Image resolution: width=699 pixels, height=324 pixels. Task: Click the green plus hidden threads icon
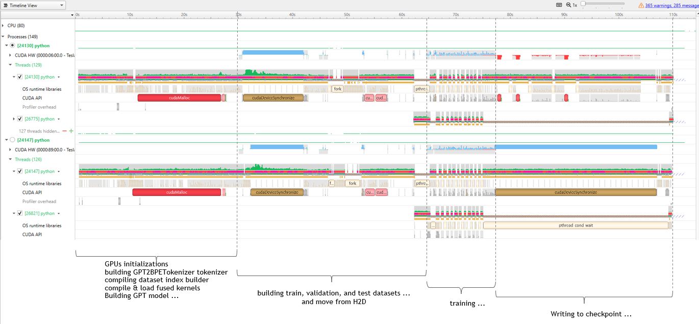click(x=71, y=131)
